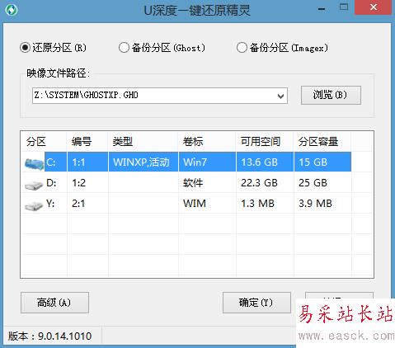This screenshot has height=348, width=395.
Task: Click the 22.3 GB free space cell
Action: (265, 183)
